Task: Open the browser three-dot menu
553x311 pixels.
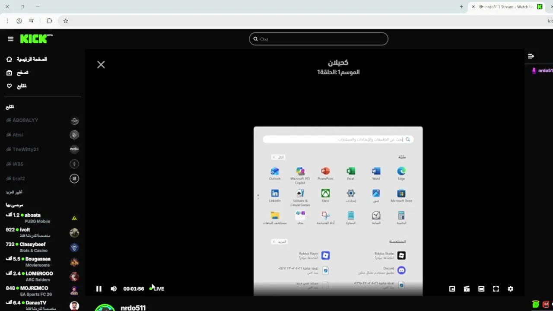Action: [x=7, y=21]
